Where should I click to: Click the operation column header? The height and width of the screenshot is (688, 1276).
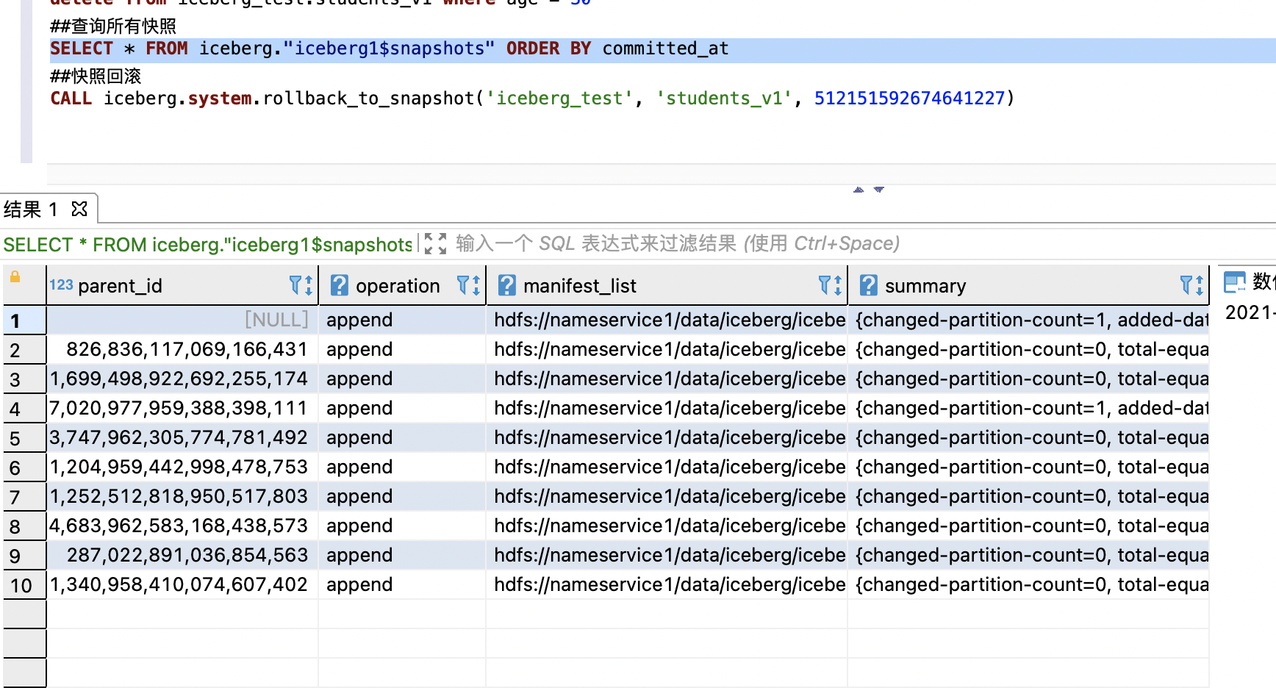click(x=402, y=285)
